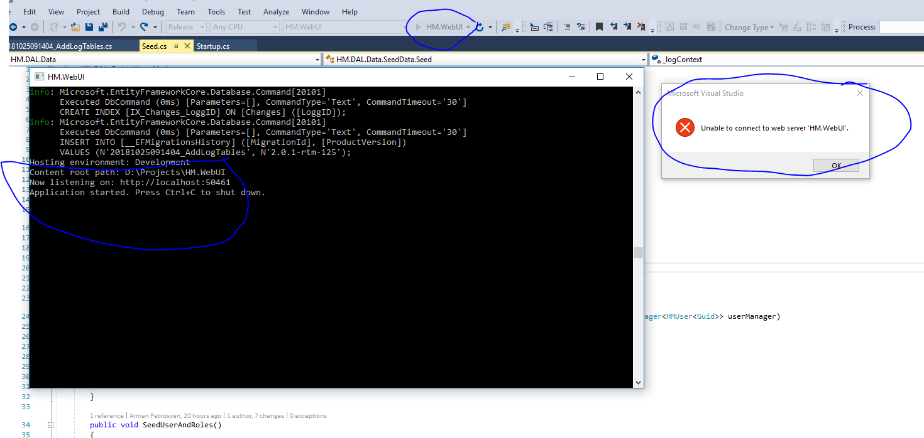Click the Process input field
Viewport: 924px width, 438px height.
tap(901, 27)
